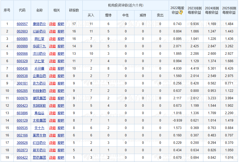Screen dimensions: 239x162
Task: Open 股吧 forum for 天士力
Action: point(61,128)
